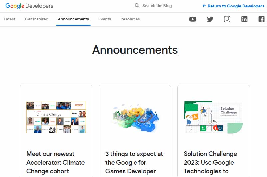Screen dimensions: 267x177
Task: Open the LinkedIn icon
Action: tap(244, 19)
